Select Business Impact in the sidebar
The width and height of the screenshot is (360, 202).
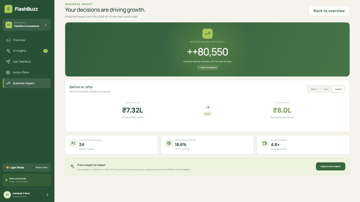(27, 83)
